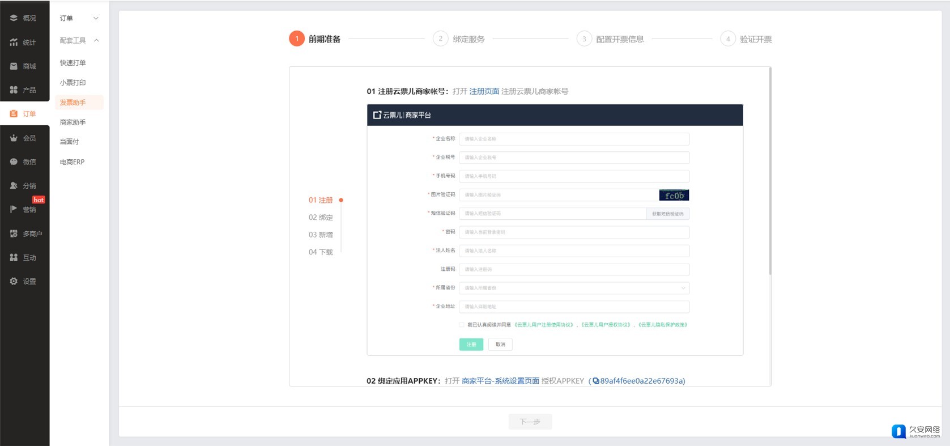Click the 概况 overview icon in sidebar

14,18
